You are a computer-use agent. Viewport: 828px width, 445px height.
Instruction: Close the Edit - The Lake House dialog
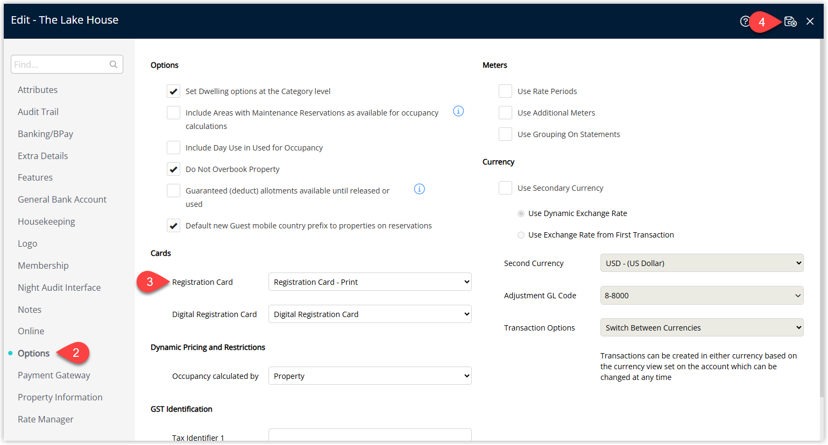tap(810, 21)
